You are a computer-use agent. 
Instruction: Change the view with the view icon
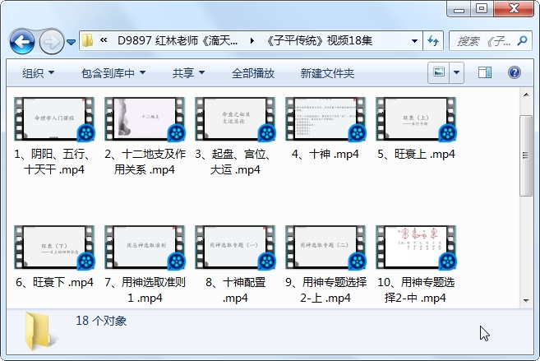(438, 72)
